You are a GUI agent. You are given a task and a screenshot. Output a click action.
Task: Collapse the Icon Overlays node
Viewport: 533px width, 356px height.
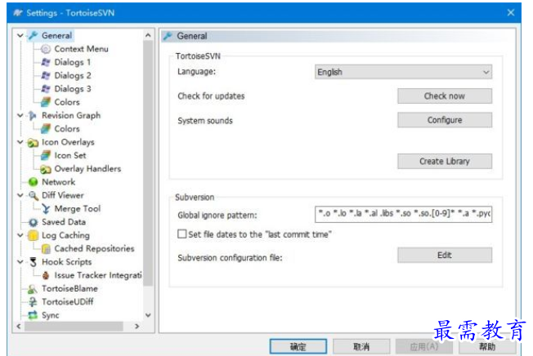pyautogui.click(x=20, y=142)
